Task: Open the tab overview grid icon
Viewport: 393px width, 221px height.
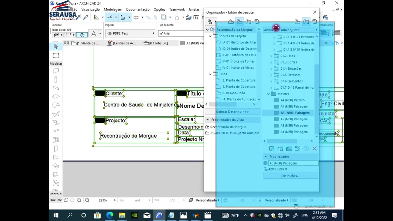Action: [66, 43]
